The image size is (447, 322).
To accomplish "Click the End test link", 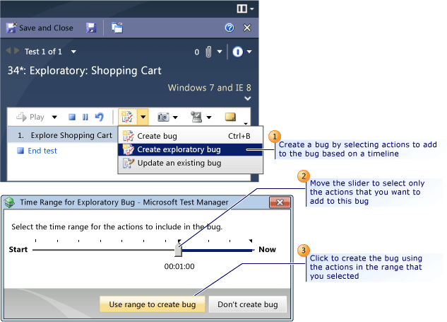I will coord(42,151).
